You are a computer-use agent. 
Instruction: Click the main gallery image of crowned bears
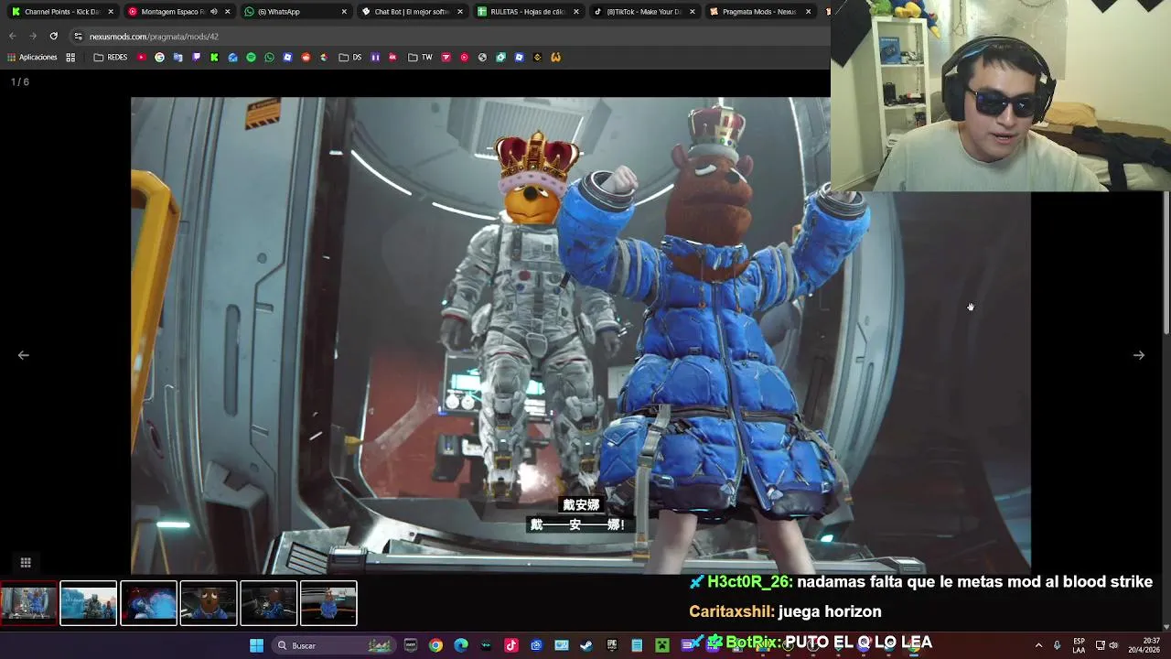581,335
